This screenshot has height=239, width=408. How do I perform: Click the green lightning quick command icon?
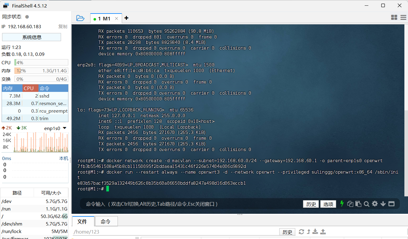[342, 204]
